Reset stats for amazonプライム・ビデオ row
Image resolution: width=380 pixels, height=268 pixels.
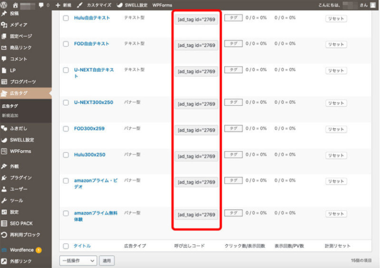(x=336, y=181)
